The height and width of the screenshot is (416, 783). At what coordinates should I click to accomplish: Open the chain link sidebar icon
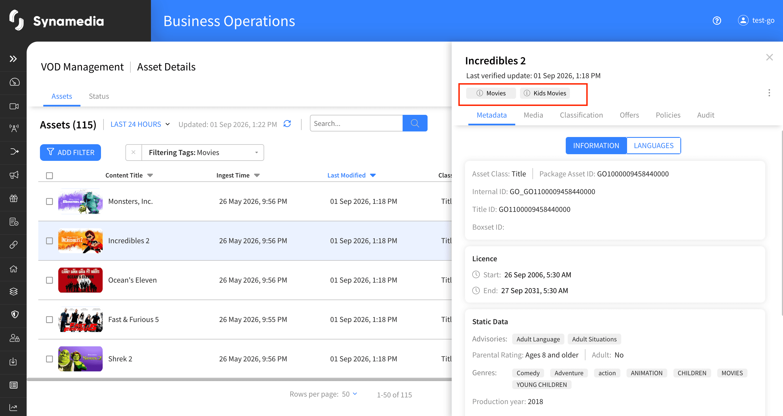pos(14,245)
